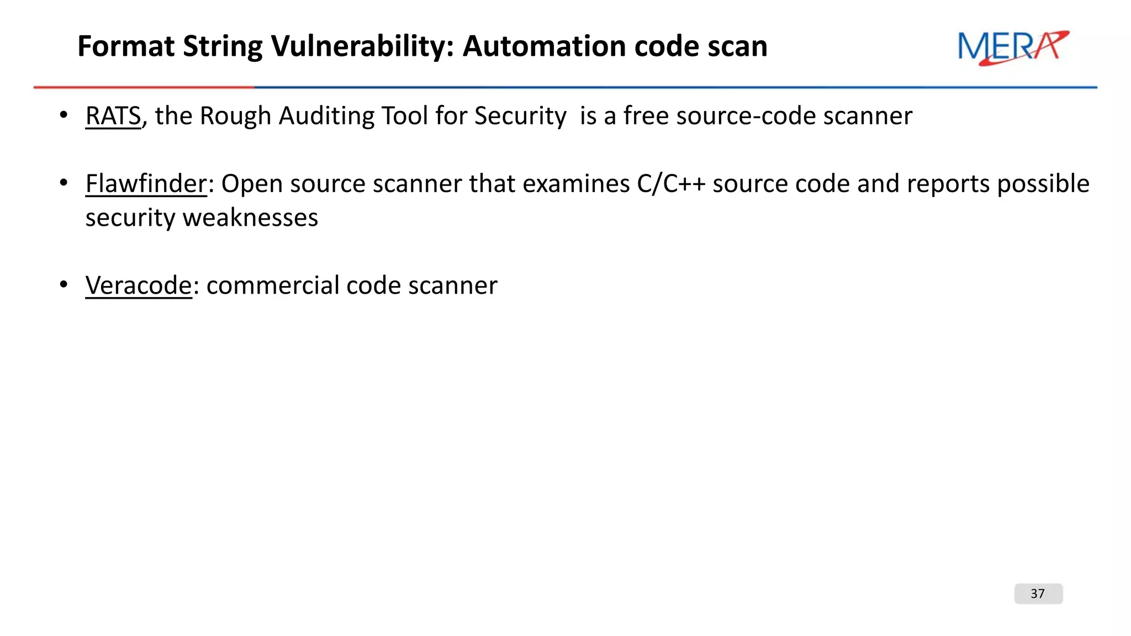This screenshot has width=1131, height=636.
Task: Follow the Flawfinder underlined link
Action: (x=146, y=184)
